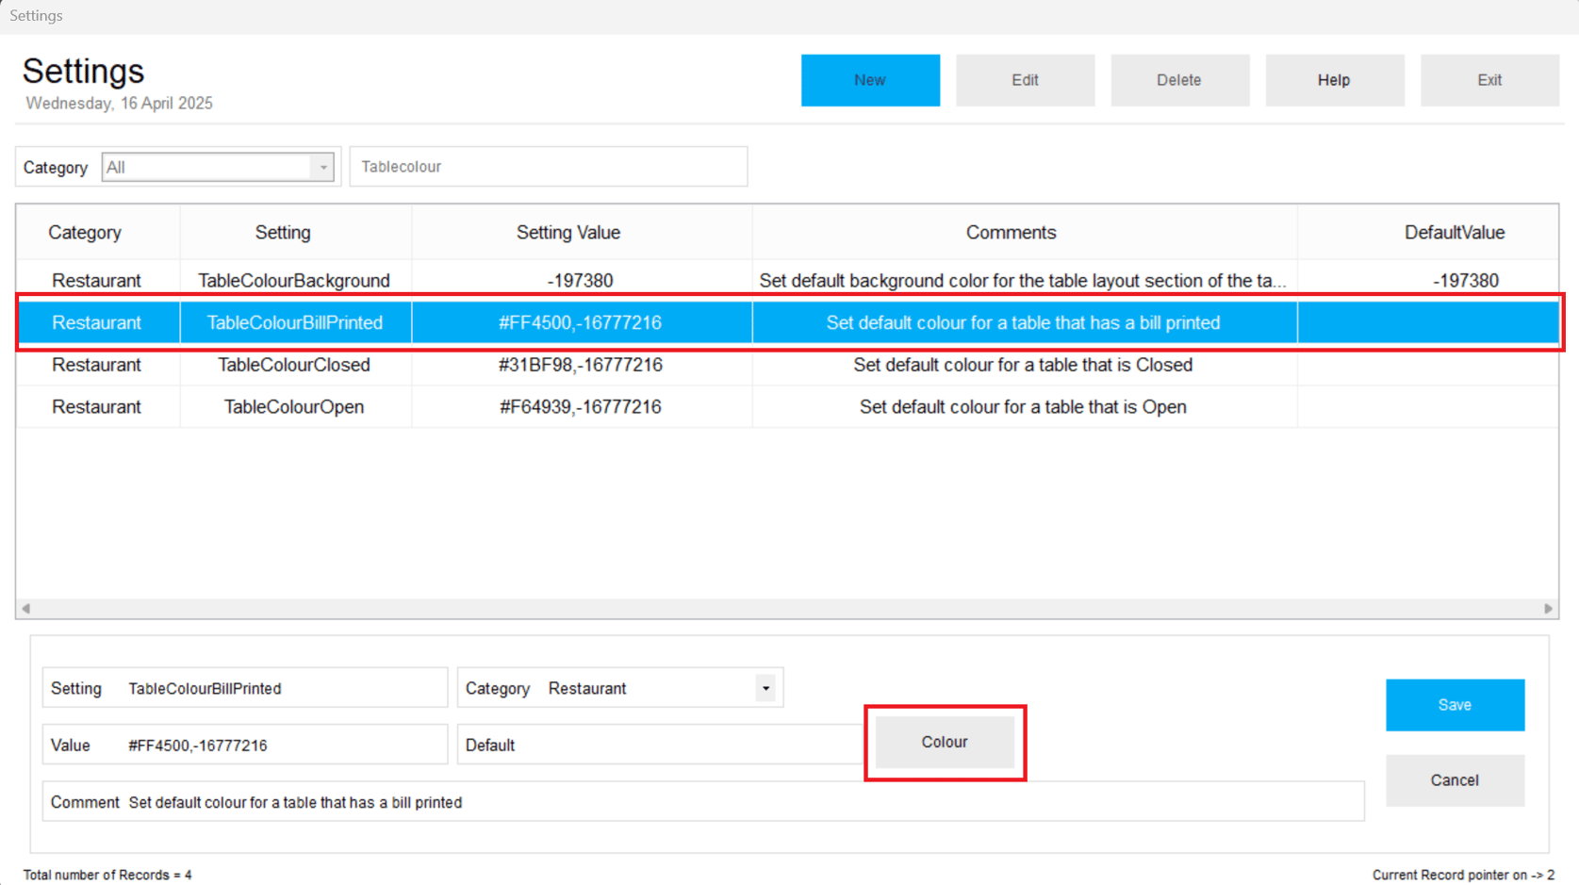Edit the Setting name field TableColourBillPrinted
This screenshot has width=1579, height=885.
pos(245,688)
